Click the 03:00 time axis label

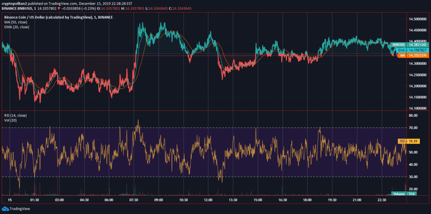point(59,200)
